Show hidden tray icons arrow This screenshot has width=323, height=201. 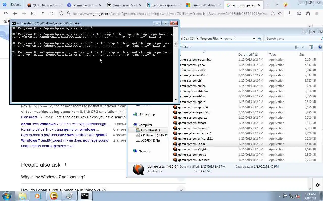pyautogui.click(x=279, y=196)
